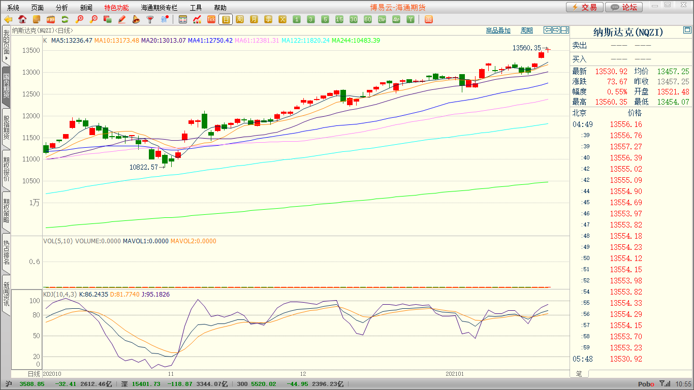The width and height of the screenshot is (694, 390).
Task: Select the daily 日 period button
Action: (x=226, y=19)
